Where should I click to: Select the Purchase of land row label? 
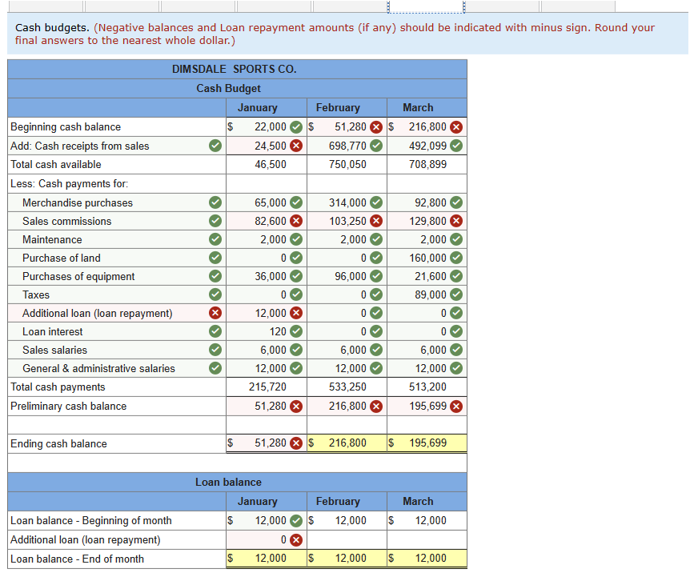tap(62, 258)
